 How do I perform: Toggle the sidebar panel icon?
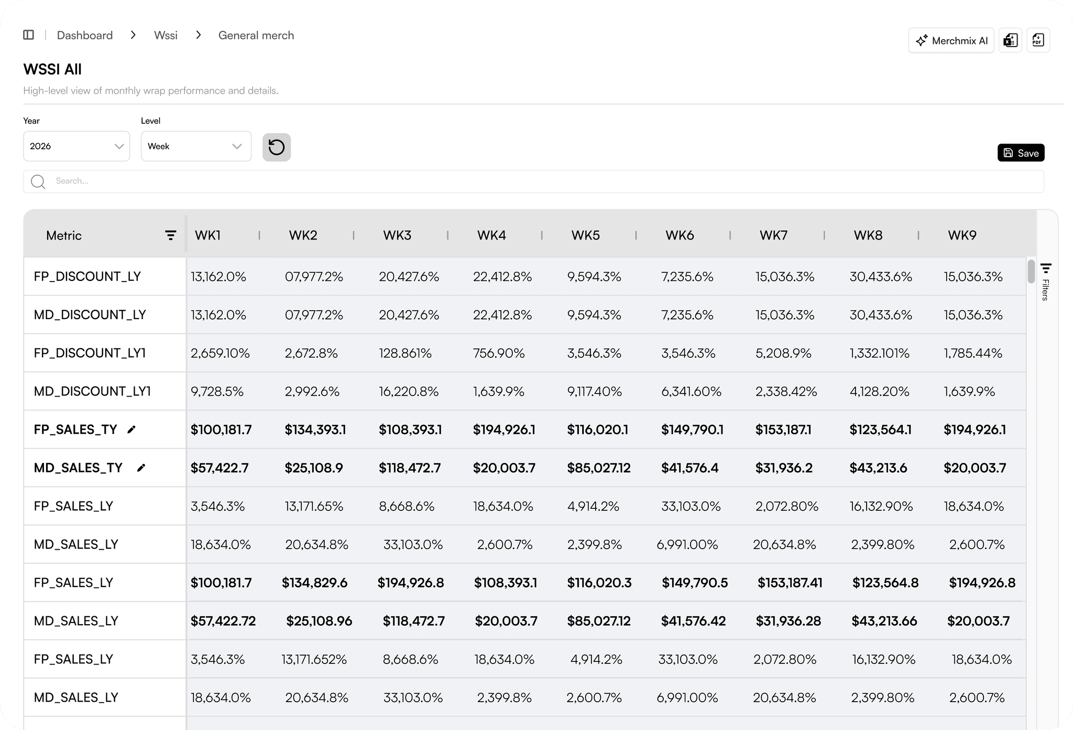[29, 35]
